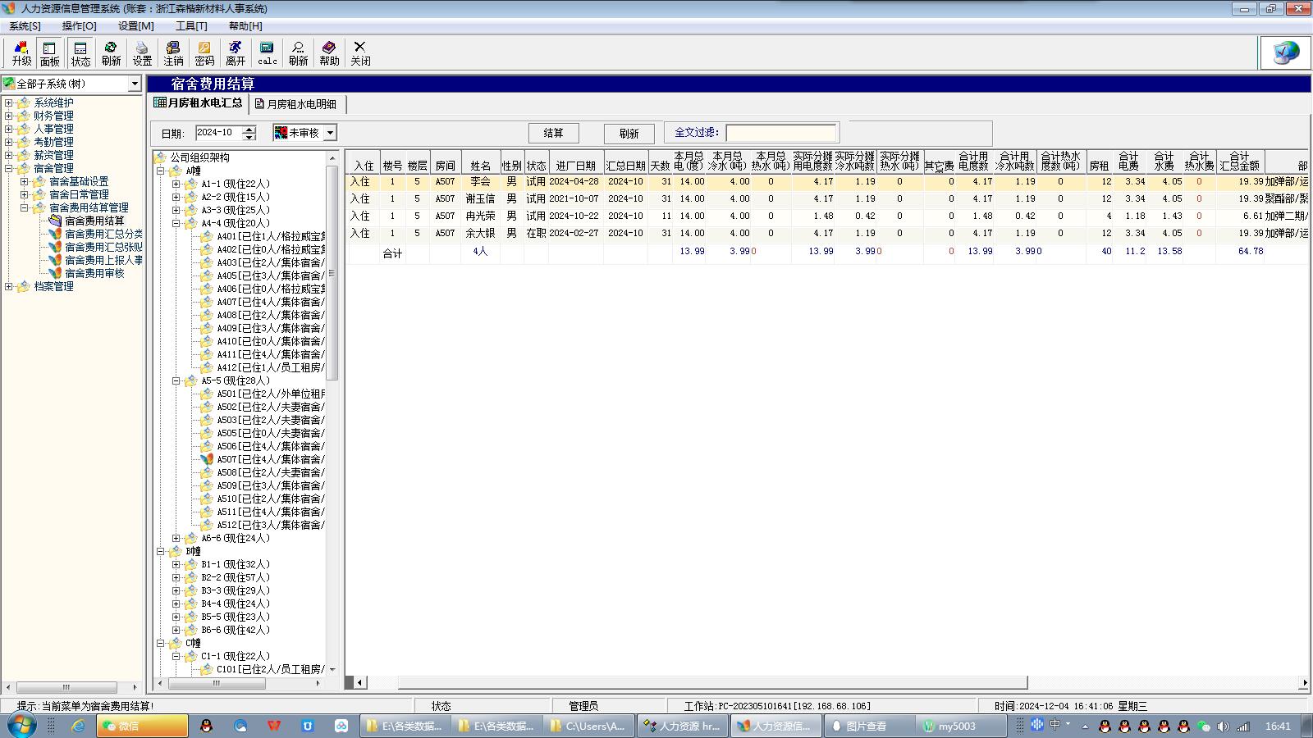Click the 离开 leave toolbar icon
The width and height of the screenshot is (1313, 738).
coord(236,53)
